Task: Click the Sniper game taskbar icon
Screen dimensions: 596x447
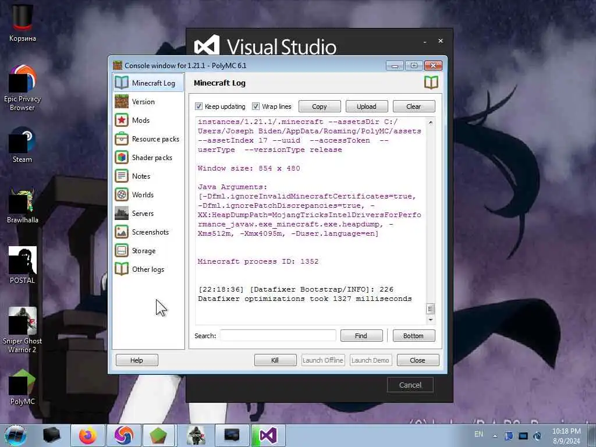Action: click(x=196, y=435)
